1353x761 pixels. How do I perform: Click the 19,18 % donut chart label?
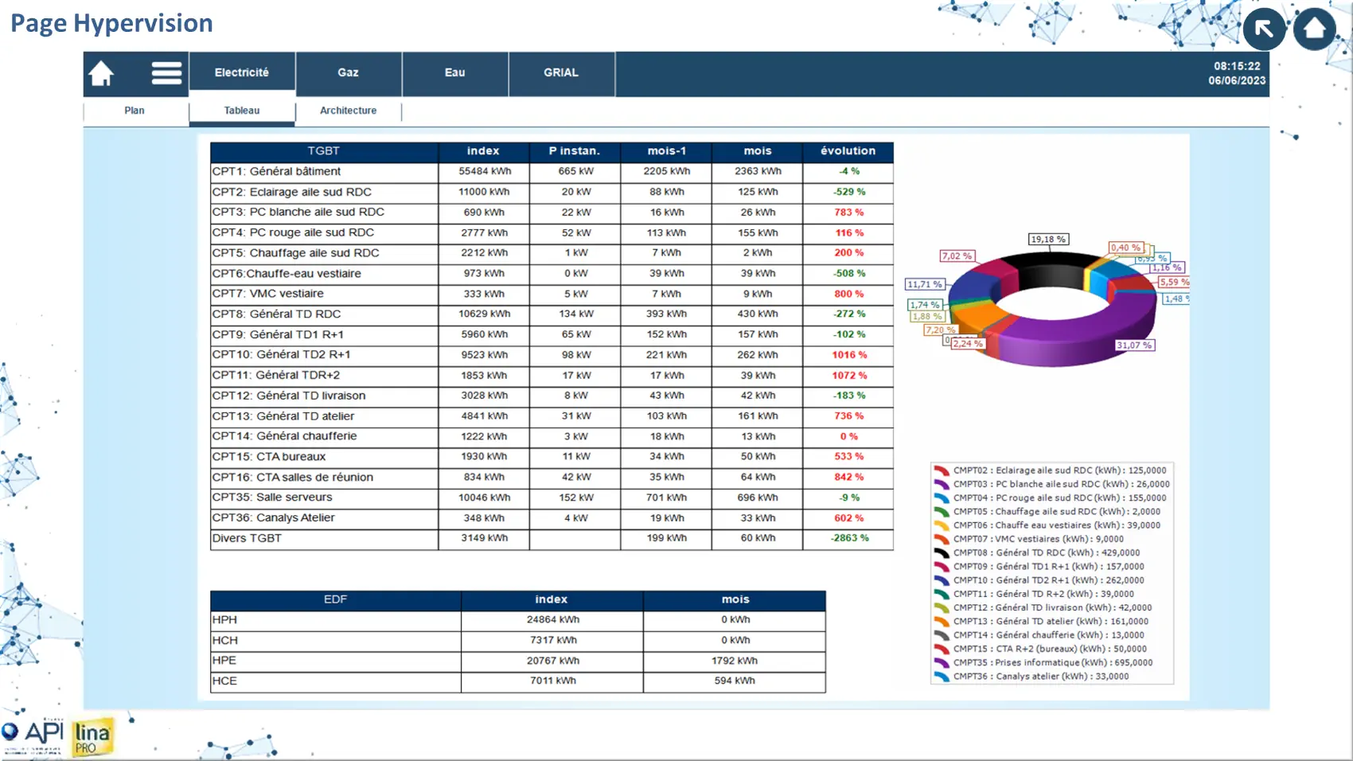pyautogui.click(x=1047, y=239)
